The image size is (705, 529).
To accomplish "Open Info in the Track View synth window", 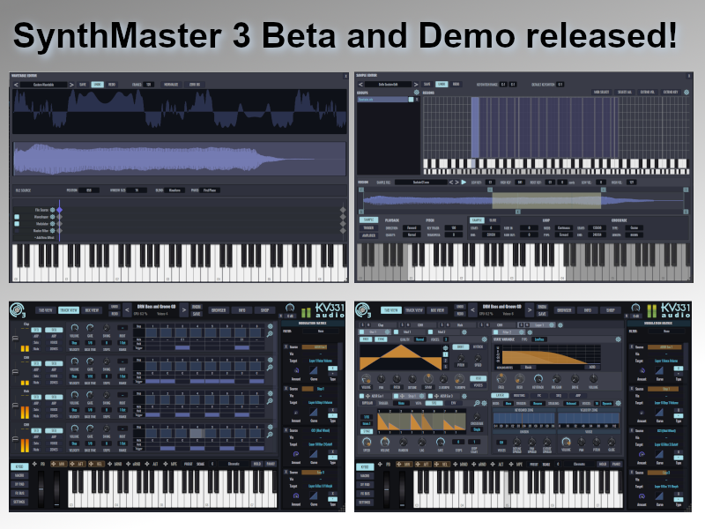I will 241,310.
